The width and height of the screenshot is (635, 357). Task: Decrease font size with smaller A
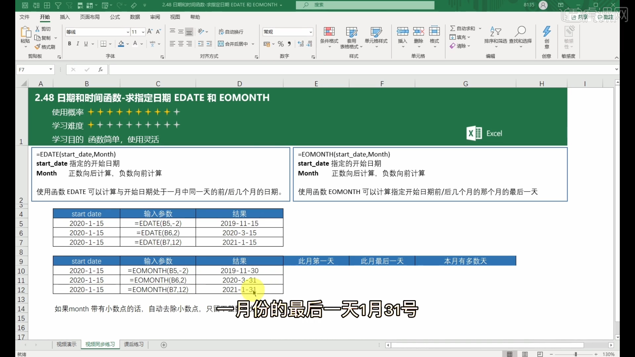[158, 32]
